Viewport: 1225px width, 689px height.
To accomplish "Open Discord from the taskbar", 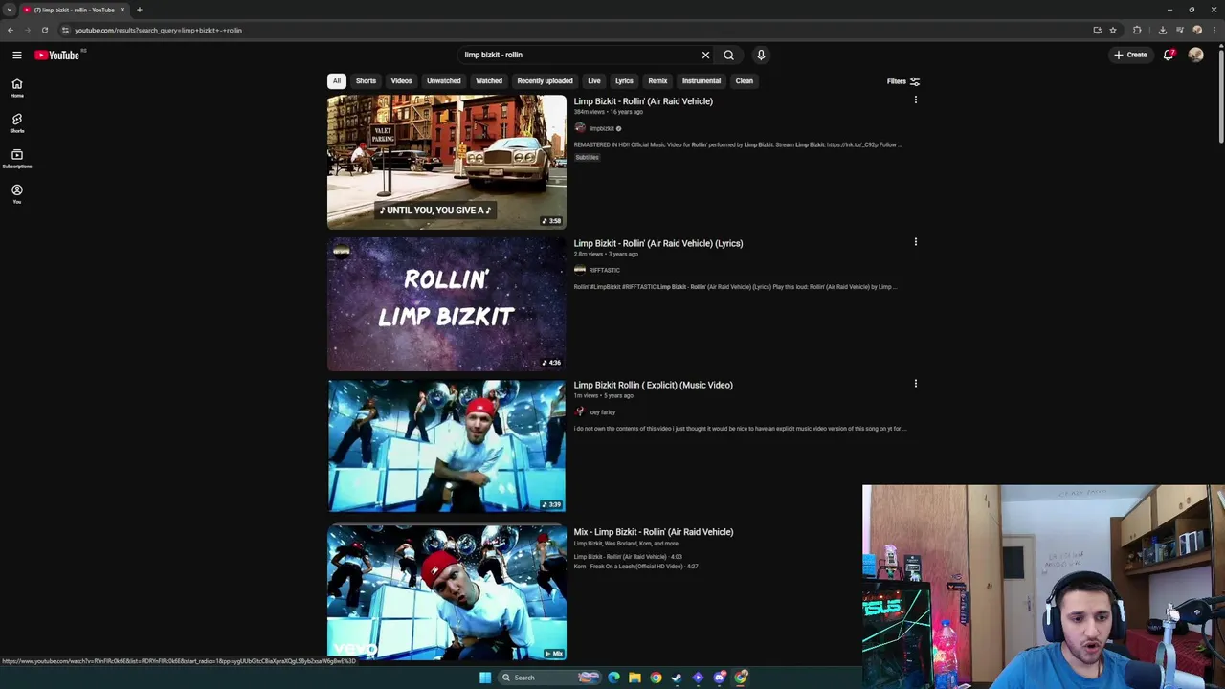I will pyautogui.click(x=719, y=678).
